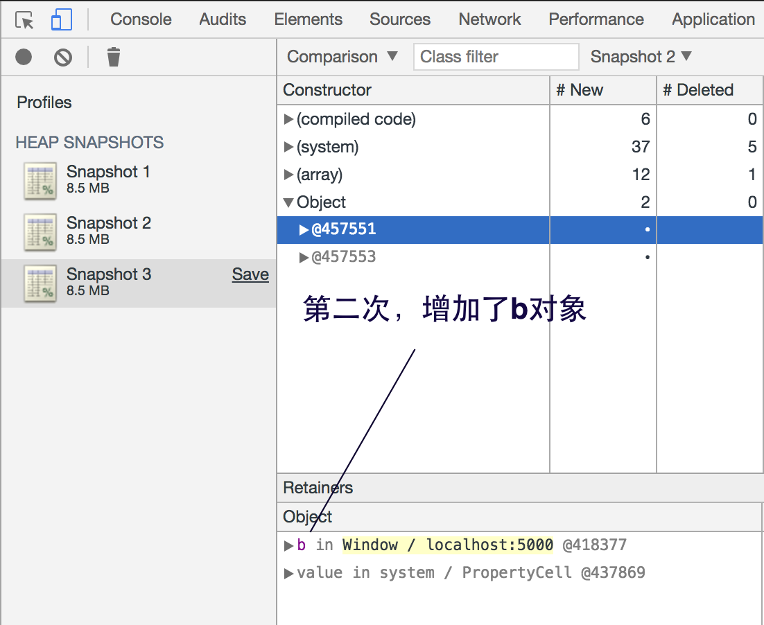Click the @418377 object id in retainers
The width and height of the screenshot is (764, 625).
click(x=594, y=545)
